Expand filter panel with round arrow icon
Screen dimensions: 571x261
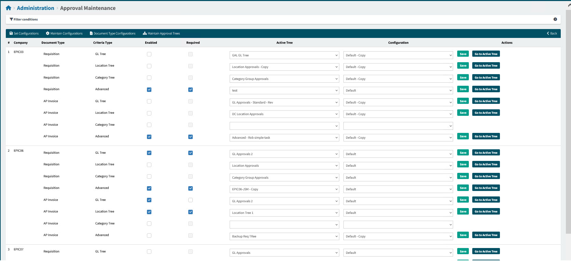(x=555, y=19)
